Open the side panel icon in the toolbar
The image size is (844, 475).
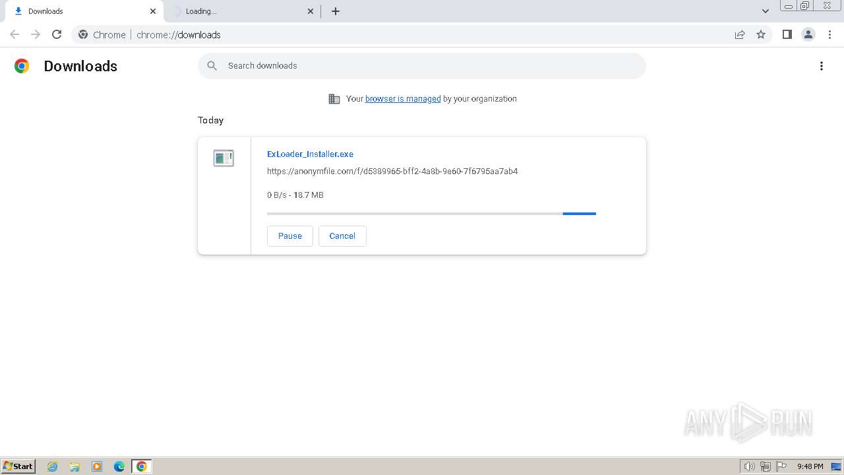coord(787,34)
